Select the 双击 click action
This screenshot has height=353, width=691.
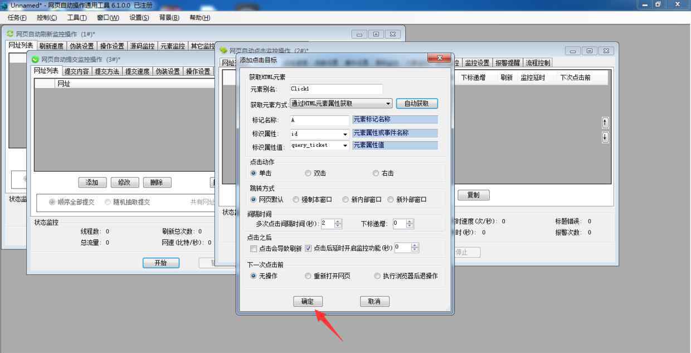point(308,173)
